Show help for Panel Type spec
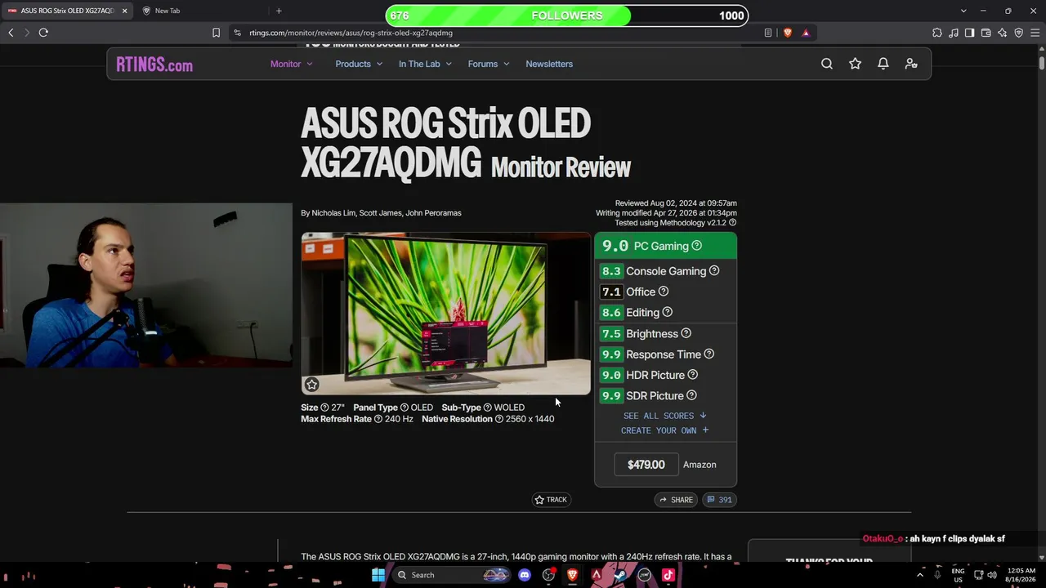This screenshot has height=588, width=1046. tap(405, 408)
